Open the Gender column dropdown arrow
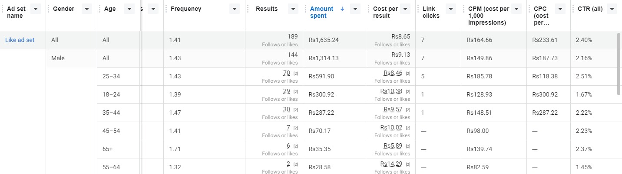The image size is (622, 174). pos(87,9)
